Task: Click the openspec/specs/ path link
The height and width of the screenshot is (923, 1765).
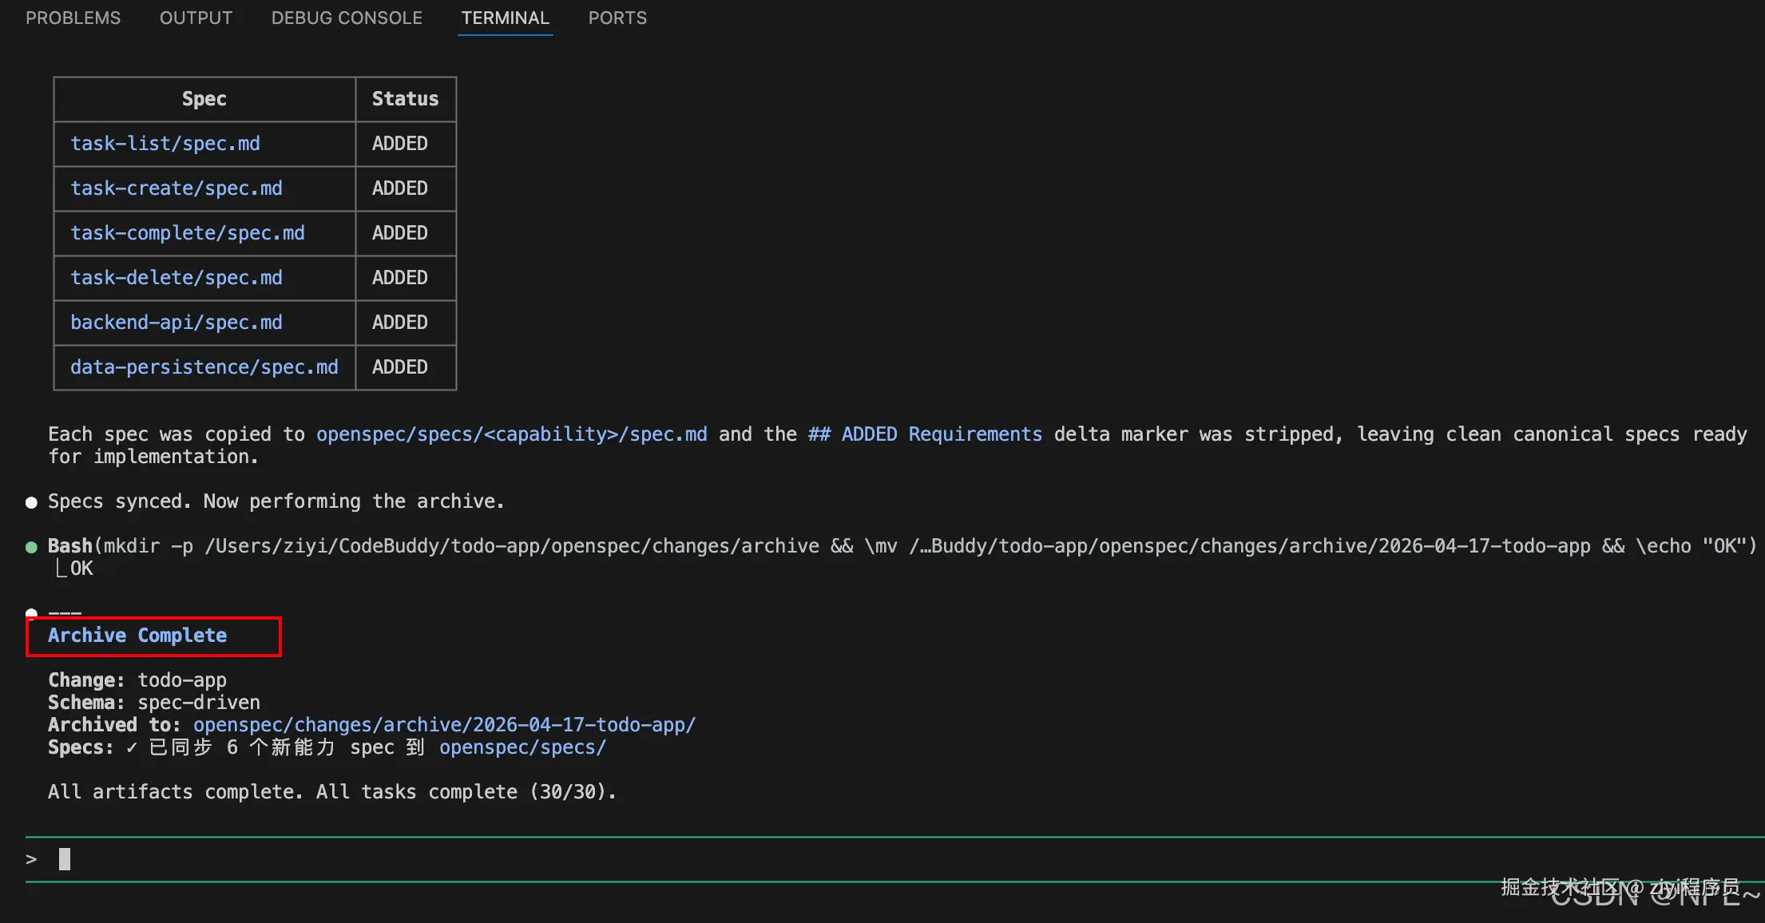Action: tap(523, 747)
